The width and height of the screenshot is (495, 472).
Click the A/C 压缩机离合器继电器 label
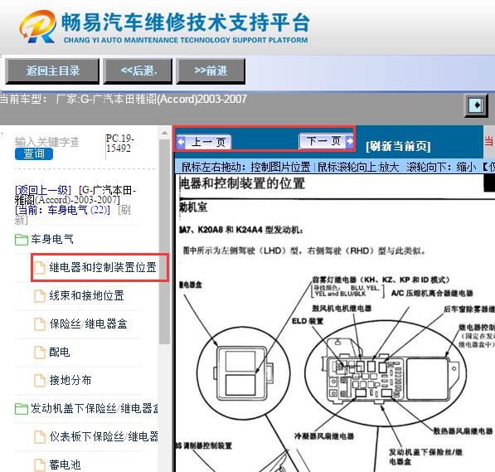pyautogui.click(x=432, y=293)
